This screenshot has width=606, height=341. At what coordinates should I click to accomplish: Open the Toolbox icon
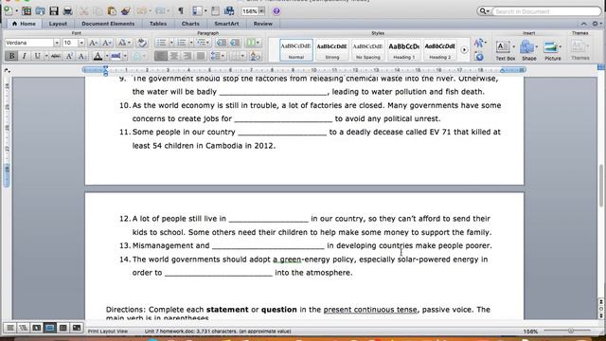(x=215, y=10)
